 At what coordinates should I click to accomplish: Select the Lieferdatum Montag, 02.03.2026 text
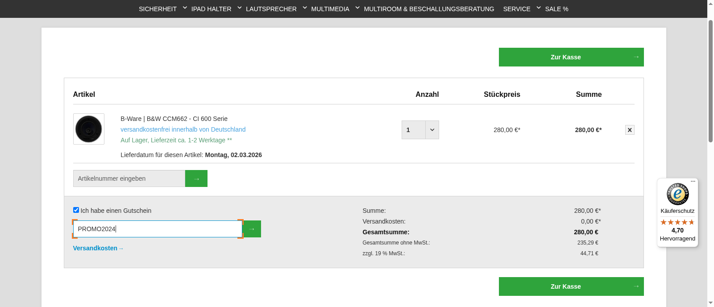(x=233, y=155)
